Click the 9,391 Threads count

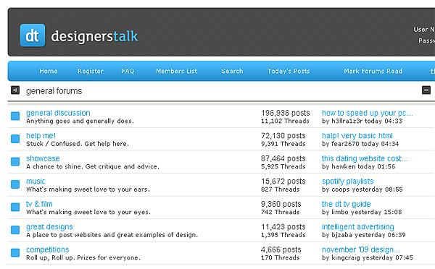coord(283,144)
